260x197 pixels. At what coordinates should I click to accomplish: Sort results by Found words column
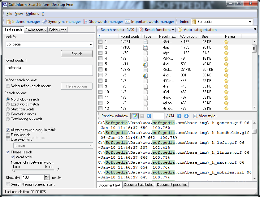[130, 36]
